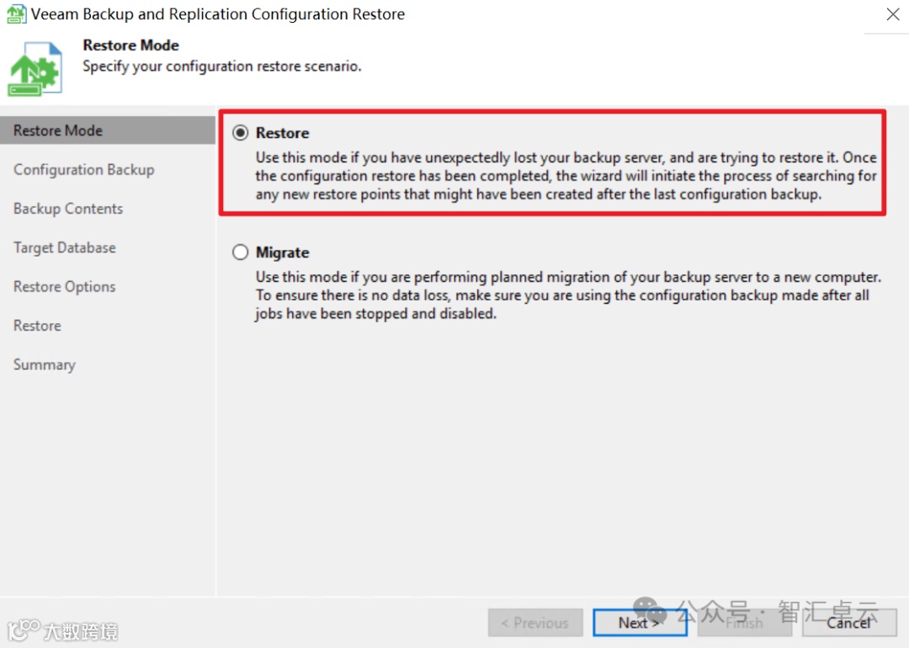Go to the Restore step in sidebar

click(x=37, y=326)
